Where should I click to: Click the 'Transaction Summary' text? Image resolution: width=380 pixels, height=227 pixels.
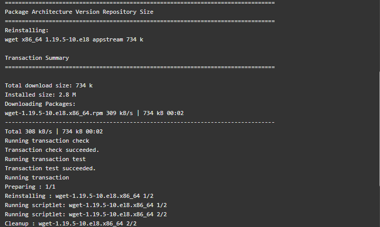[x=37, y=58]
